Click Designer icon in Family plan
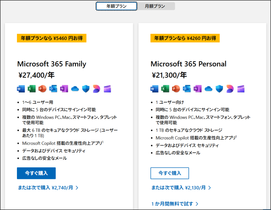Image resolution: width=271 pixels, height=210 pixels. tap(97, 89)
